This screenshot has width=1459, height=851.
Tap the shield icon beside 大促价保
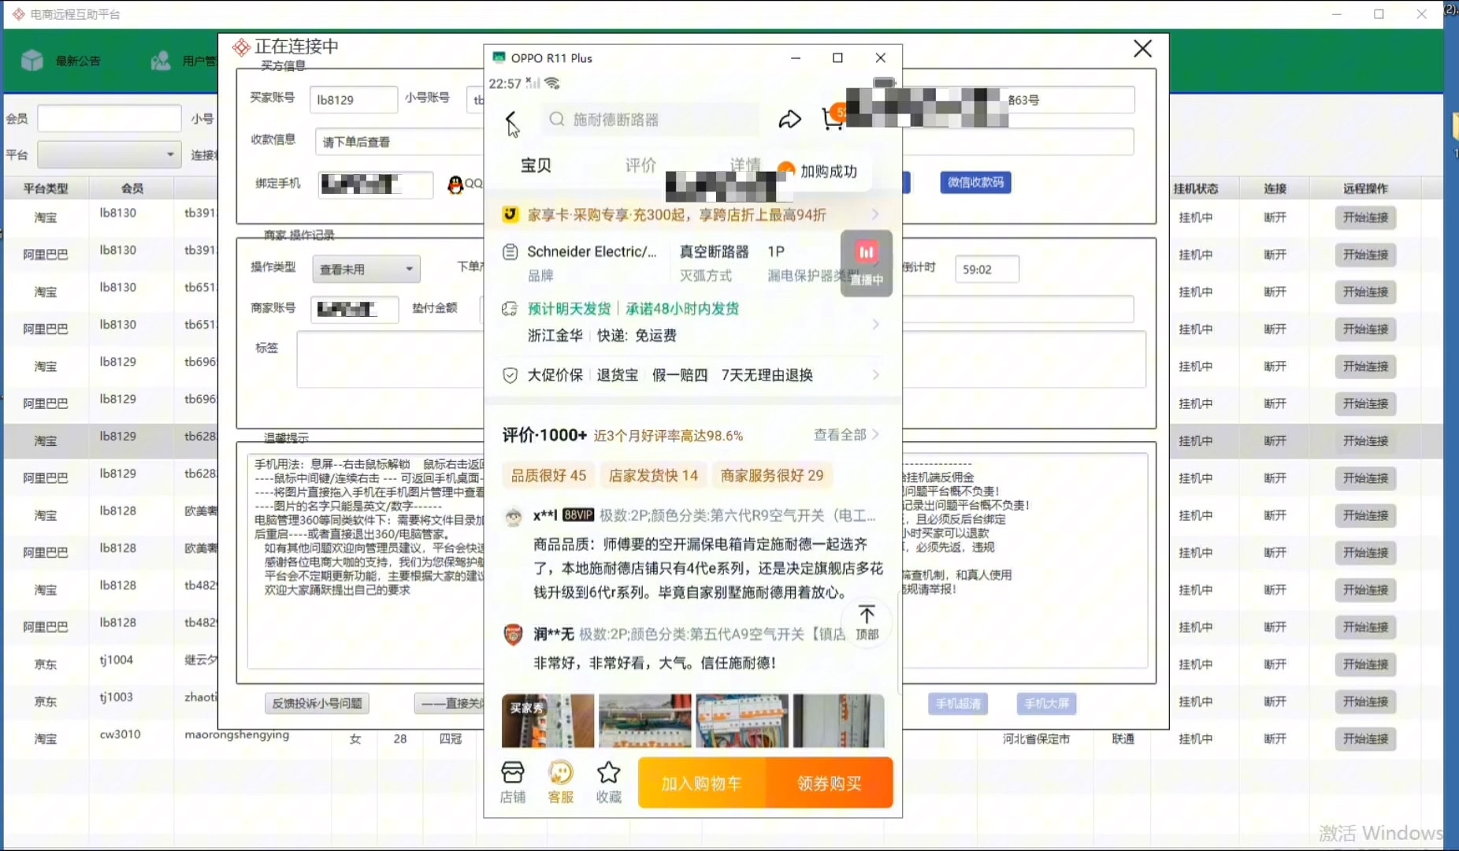(x=510, y=375)
